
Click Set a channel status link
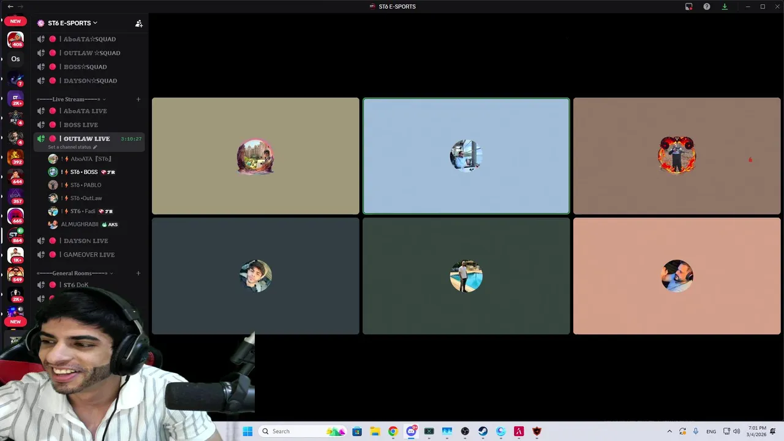[x=72, y=147]
